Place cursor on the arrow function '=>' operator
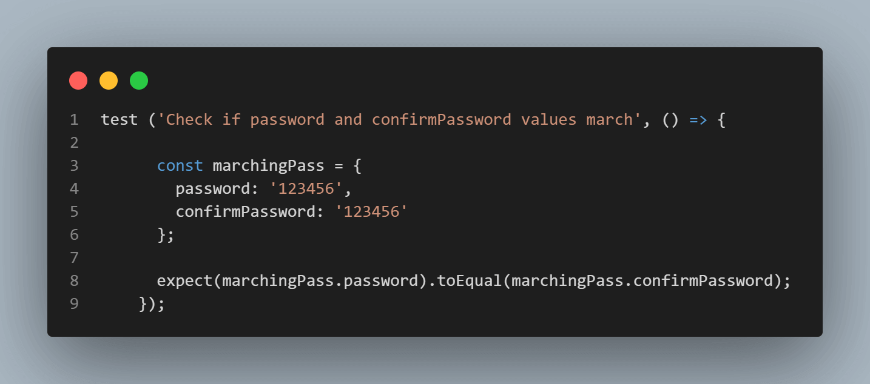 pos(698,120)
